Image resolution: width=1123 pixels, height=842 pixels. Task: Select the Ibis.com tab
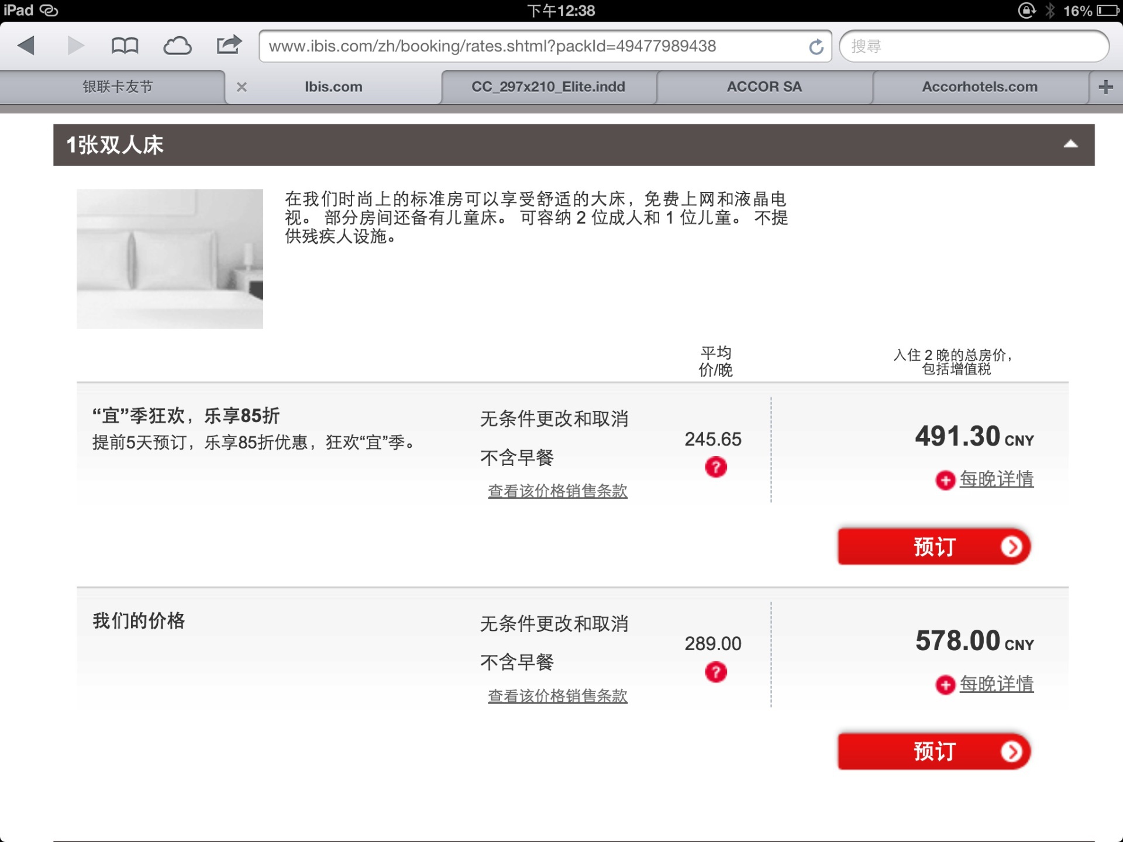coord(333,87)
